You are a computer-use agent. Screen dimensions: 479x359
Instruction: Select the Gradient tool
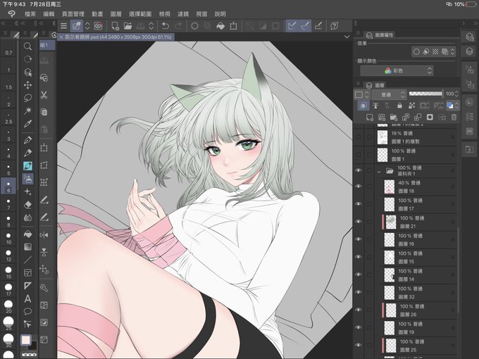(27, 246)
